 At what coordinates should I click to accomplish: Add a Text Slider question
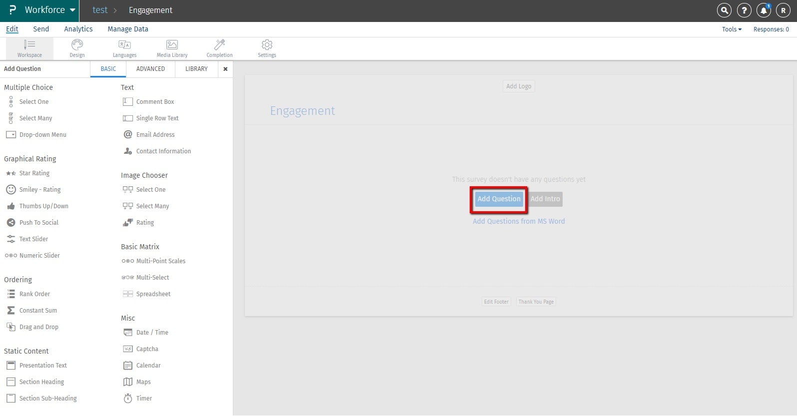27,239
